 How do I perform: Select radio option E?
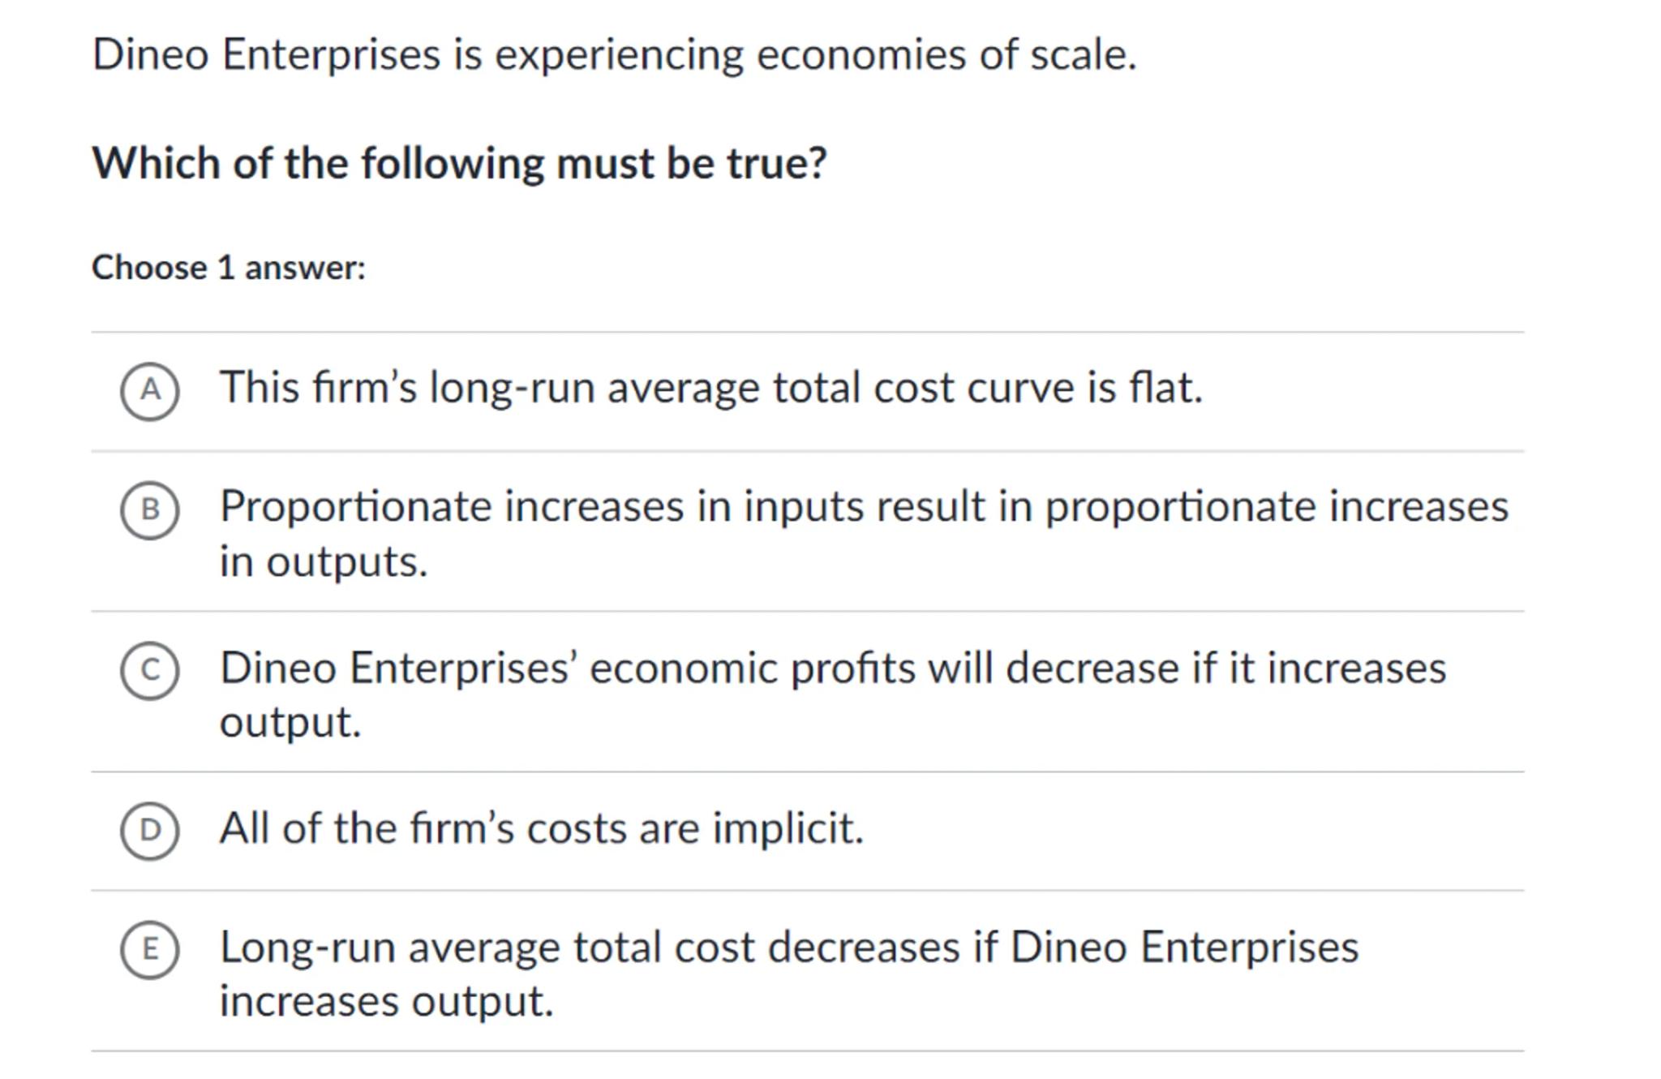tap(150, 949)
